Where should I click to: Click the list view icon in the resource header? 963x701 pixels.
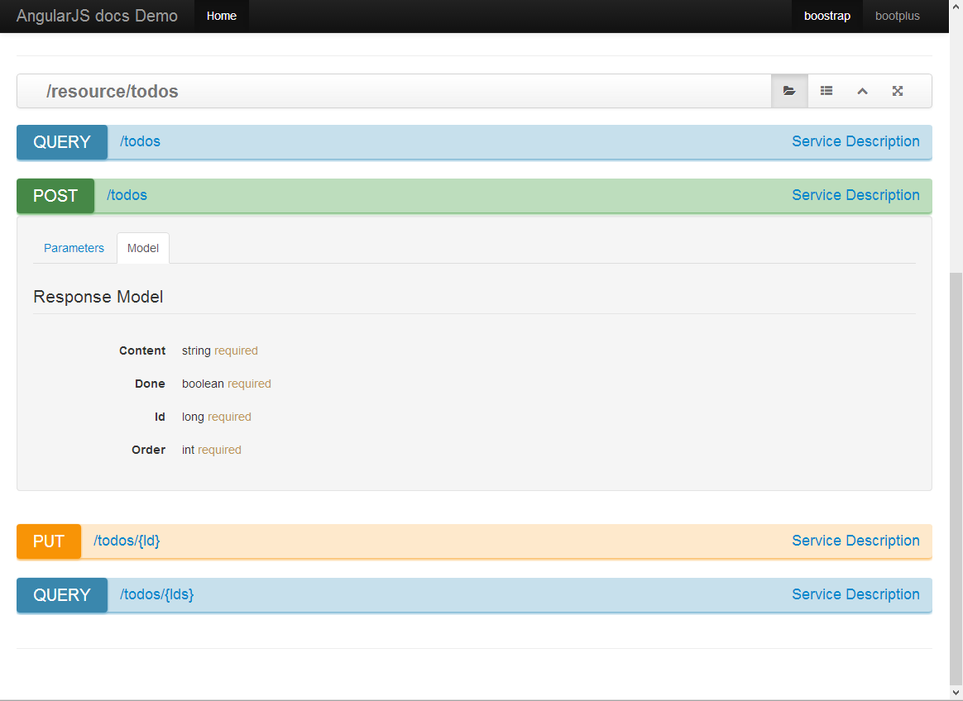826,91
